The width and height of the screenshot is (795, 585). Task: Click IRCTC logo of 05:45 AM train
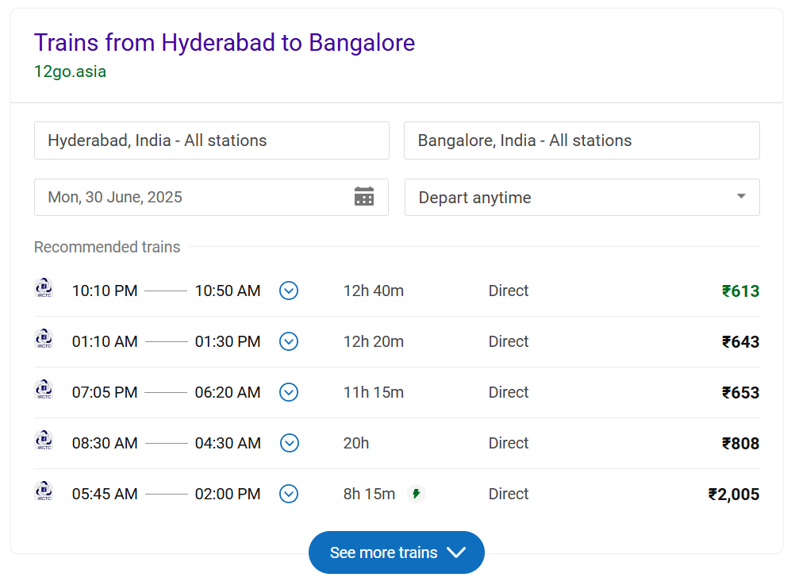[x=44, y=491]
